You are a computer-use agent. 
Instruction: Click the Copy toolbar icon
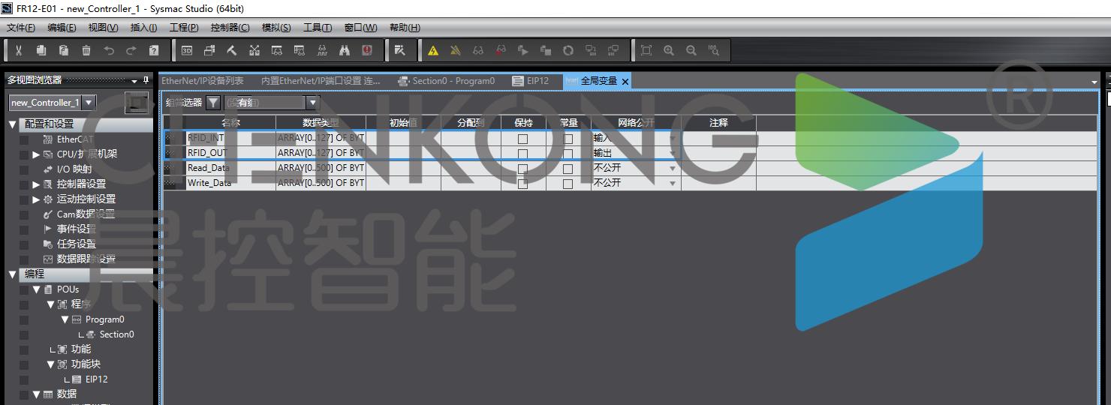click(x=41, y=50)
